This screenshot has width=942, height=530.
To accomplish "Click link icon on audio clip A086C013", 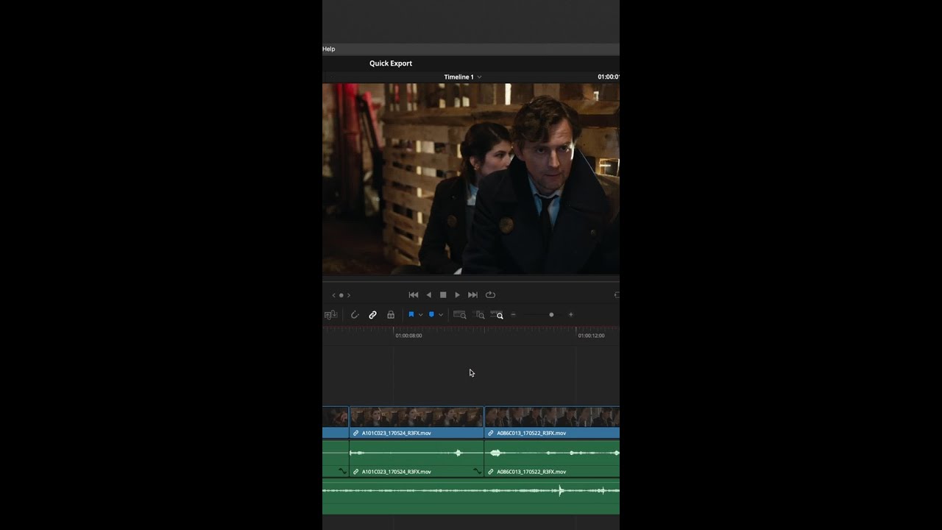I will point(491,472).
